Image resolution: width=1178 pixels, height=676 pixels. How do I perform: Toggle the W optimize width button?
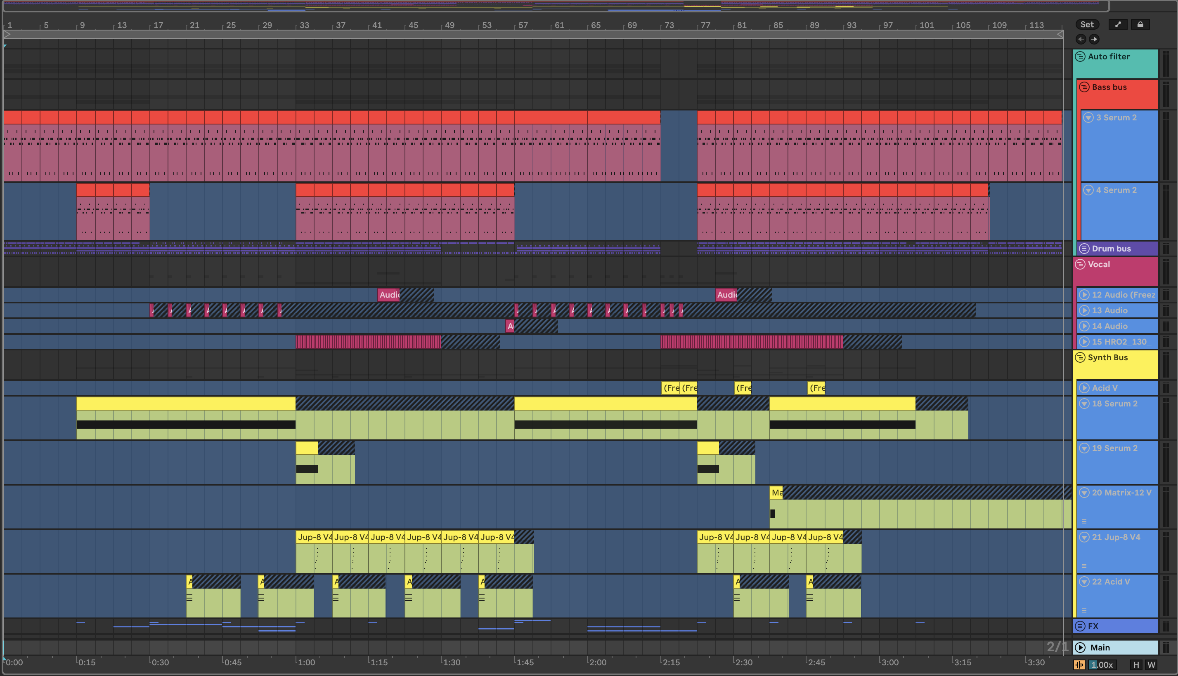click(1152, 665)
